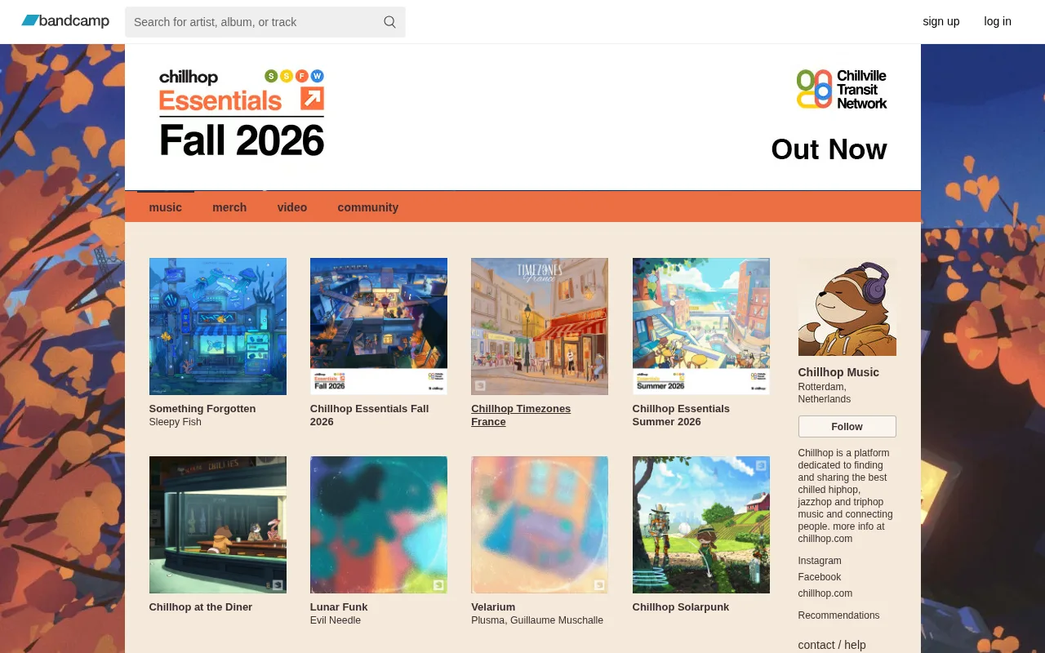1045x653 pixels.
Task: Switch to the video tab
Action: [292, 207]
